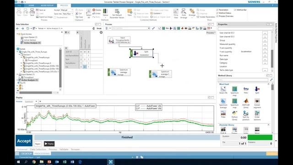The height and width of the screenshot is (165, 293).
Task: Toggle first AutoPower Vib legend marker
Action: tap(137, 106)
